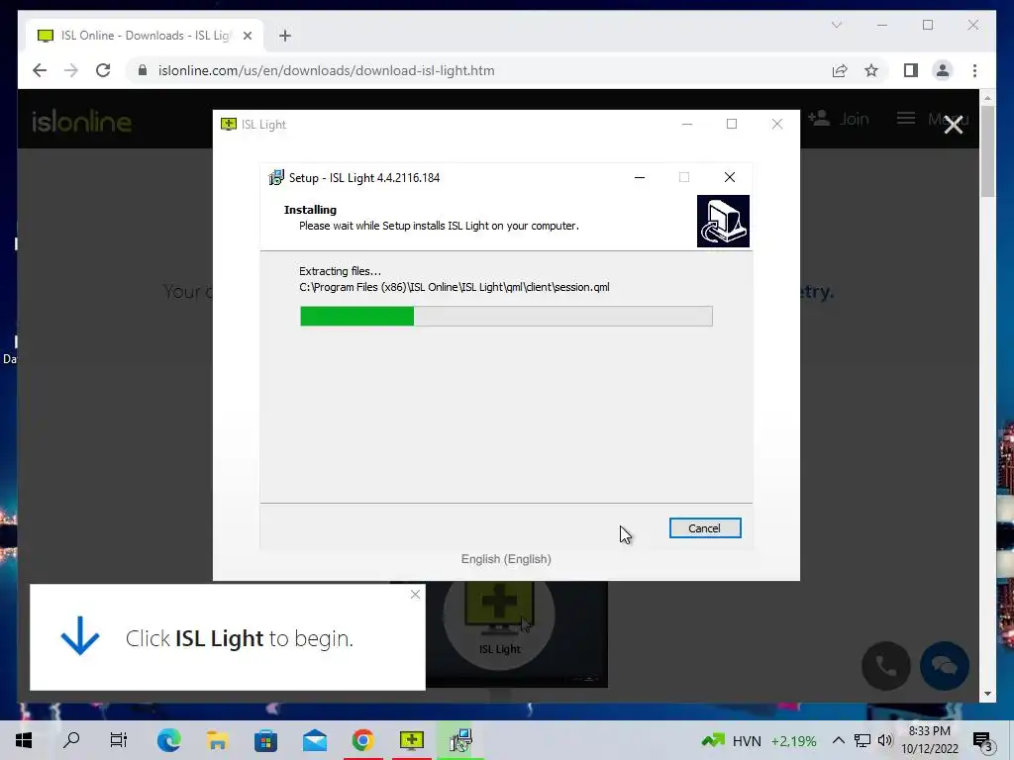Cancel the ISL Light installation
Viewport: 1014px width, 760px height.
coord(705,528)
